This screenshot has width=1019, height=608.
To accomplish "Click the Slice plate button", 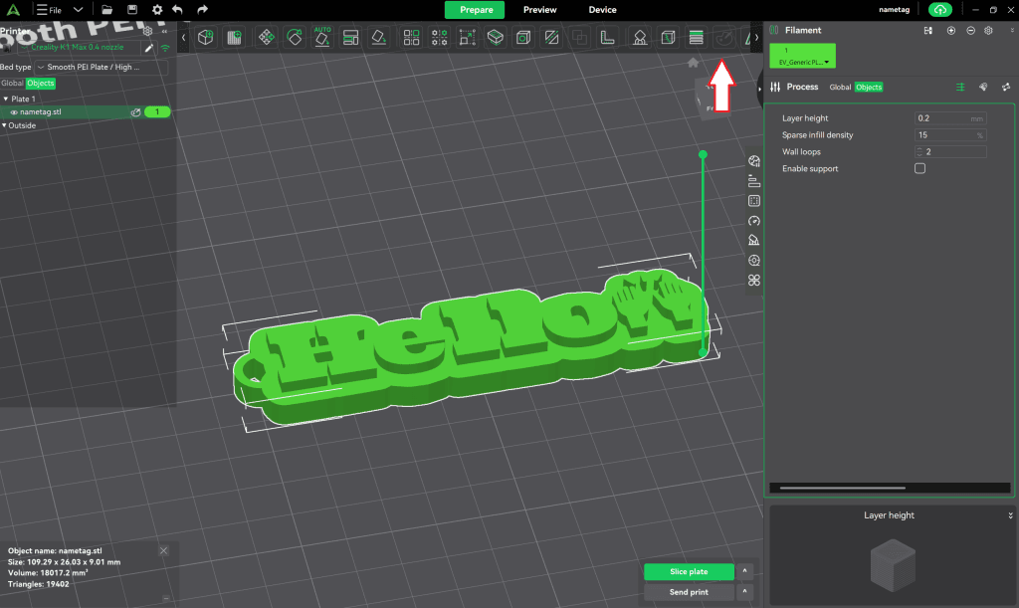I will [x=689, y=571].
